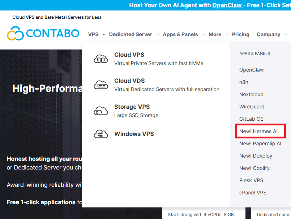Viewport: 291px width, 219px height.
Task: Open the Nextcloud app link
Action: click(251, 94)
